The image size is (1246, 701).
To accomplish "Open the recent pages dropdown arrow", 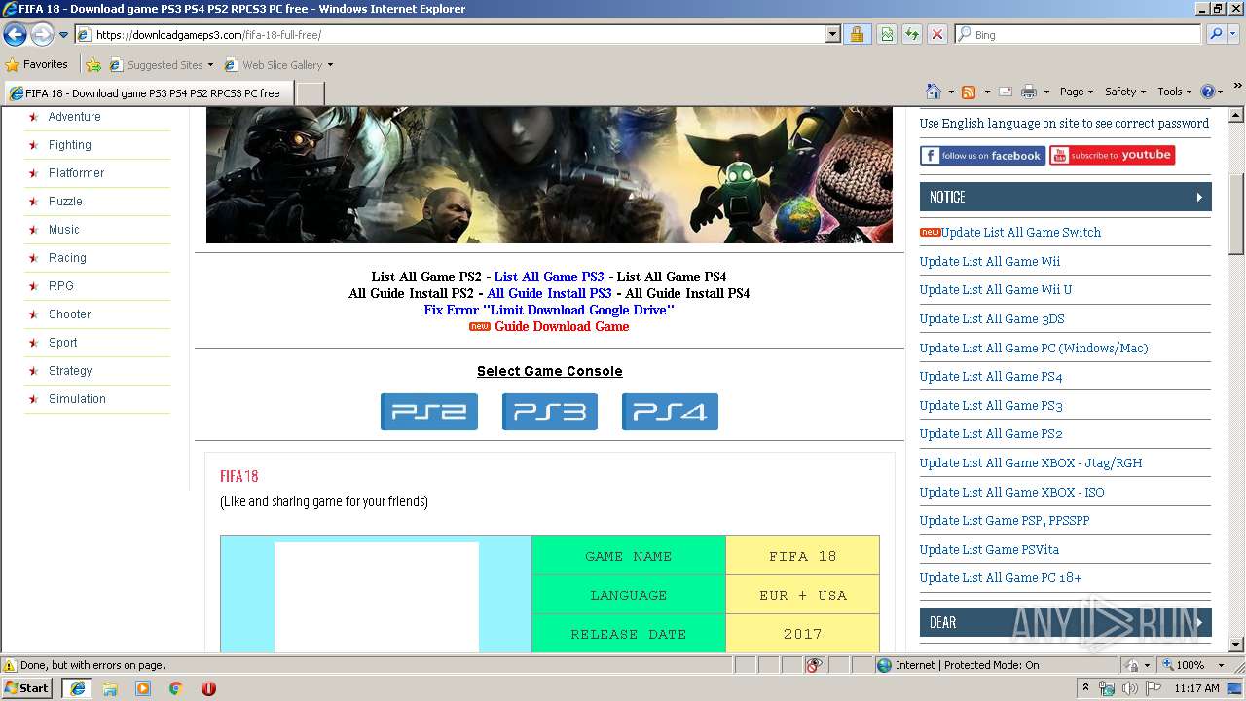I will point(63,35).
